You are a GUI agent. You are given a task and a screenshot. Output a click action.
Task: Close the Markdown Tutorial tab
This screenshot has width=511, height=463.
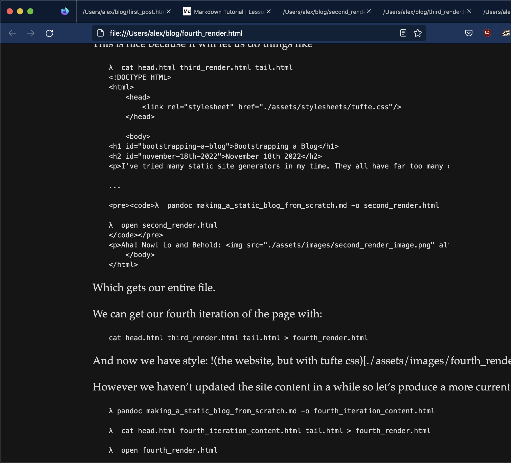pyautogui.click(x=269, y=12)
